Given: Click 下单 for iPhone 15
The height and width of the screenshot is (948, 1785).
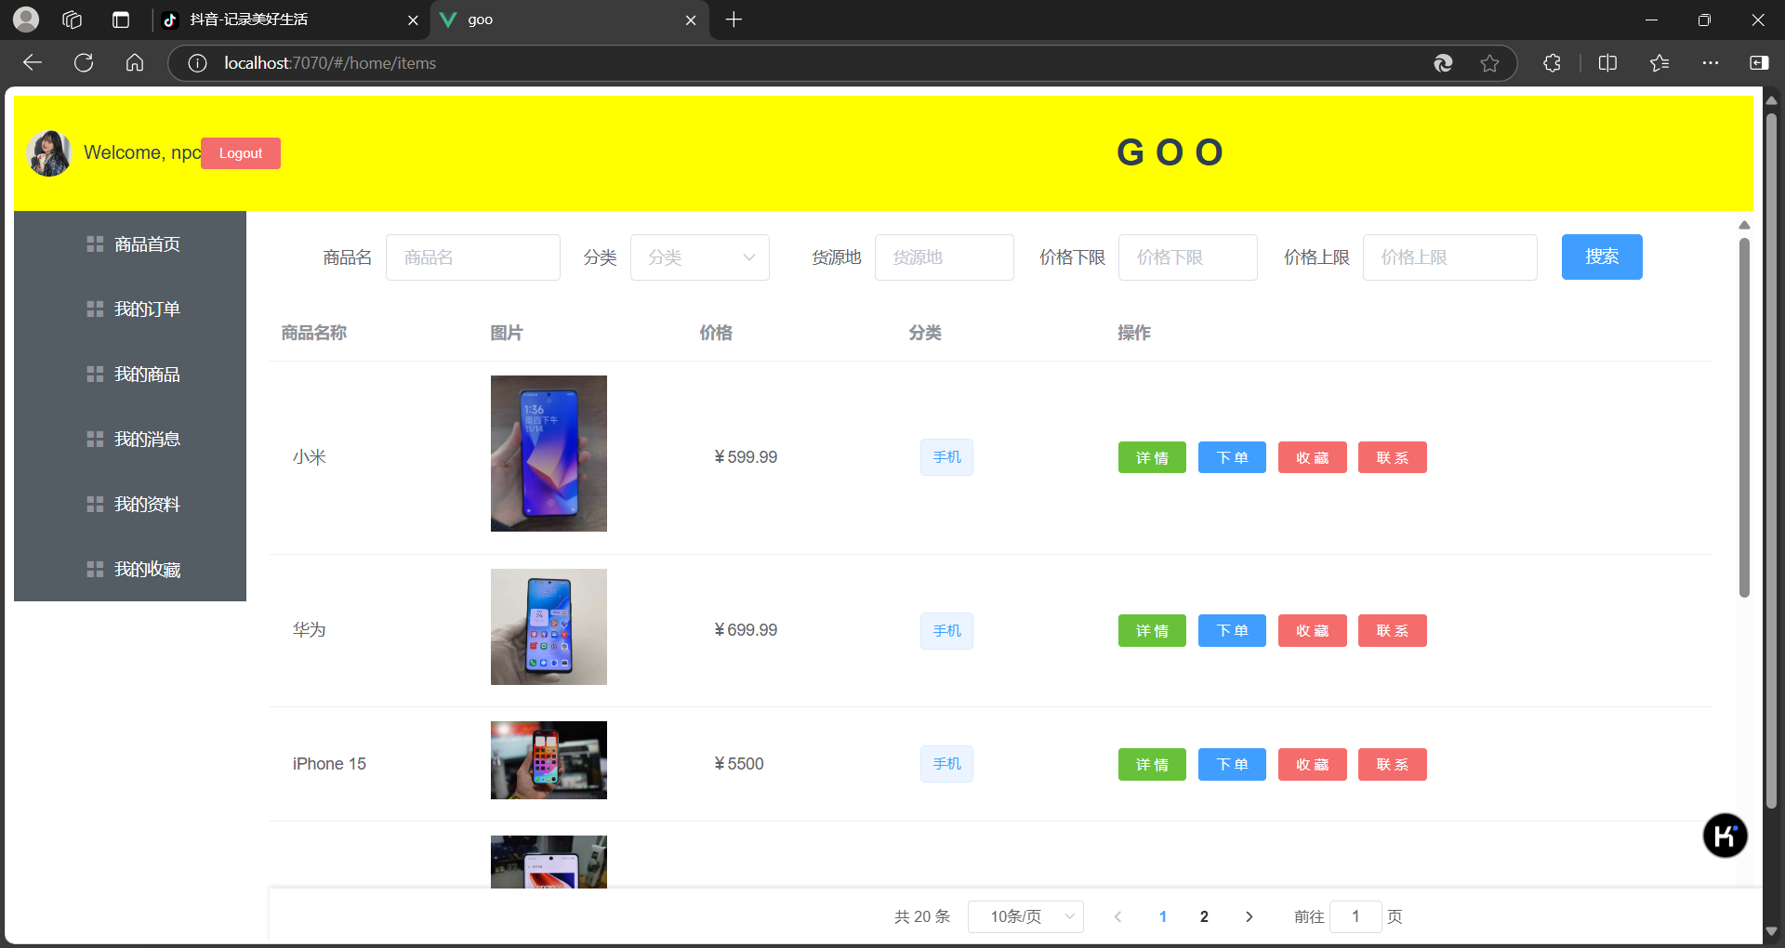Looking at the screenshot, I should pos(1232,765).
